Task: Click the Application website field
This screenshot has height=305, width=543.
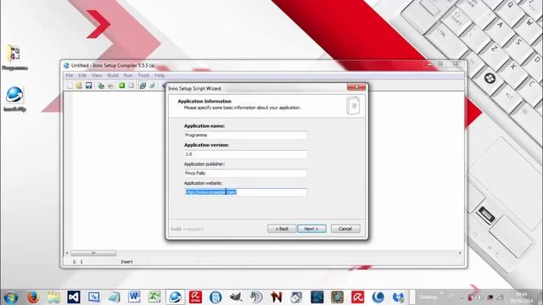Action: [x=245, y=192]
